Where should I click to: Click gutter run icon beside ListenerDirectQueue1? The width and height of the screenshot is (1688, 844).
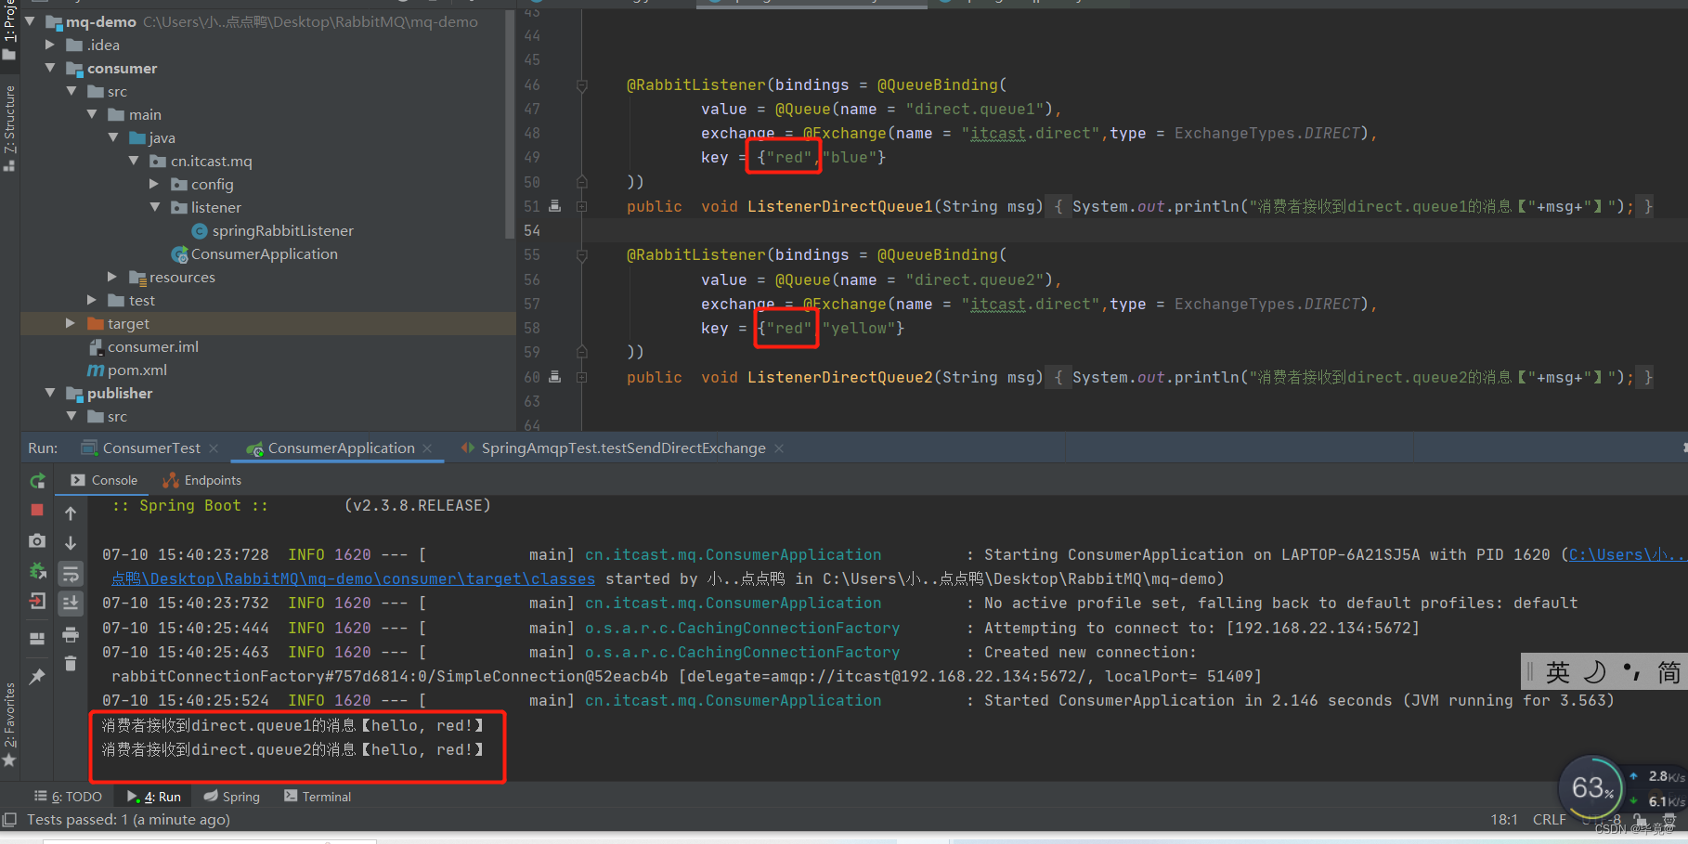click(554, 206)
